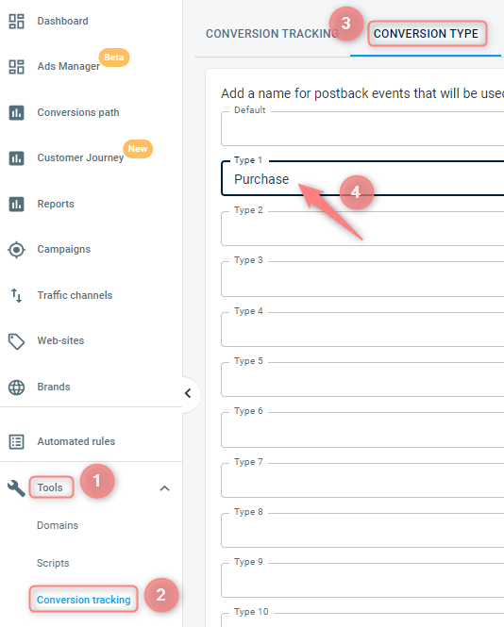
Task: Click the Traffic channels arrows icon
Action: (16, 295)
